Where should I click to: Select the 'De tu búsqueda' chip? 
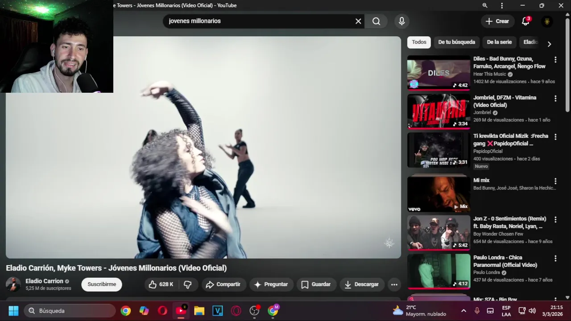click(456, 42)
